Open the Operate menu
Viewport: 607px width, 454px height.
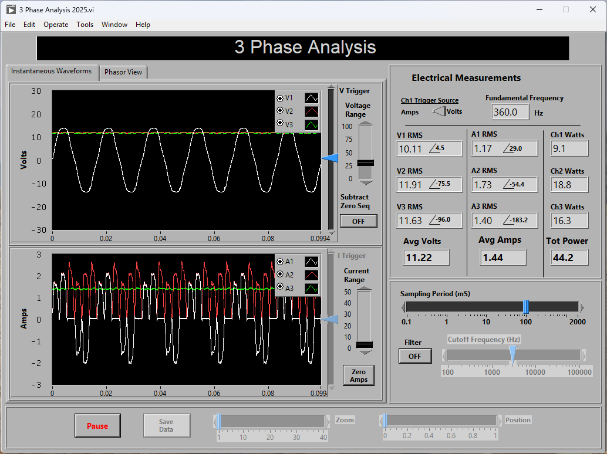(x=56, y=25)
